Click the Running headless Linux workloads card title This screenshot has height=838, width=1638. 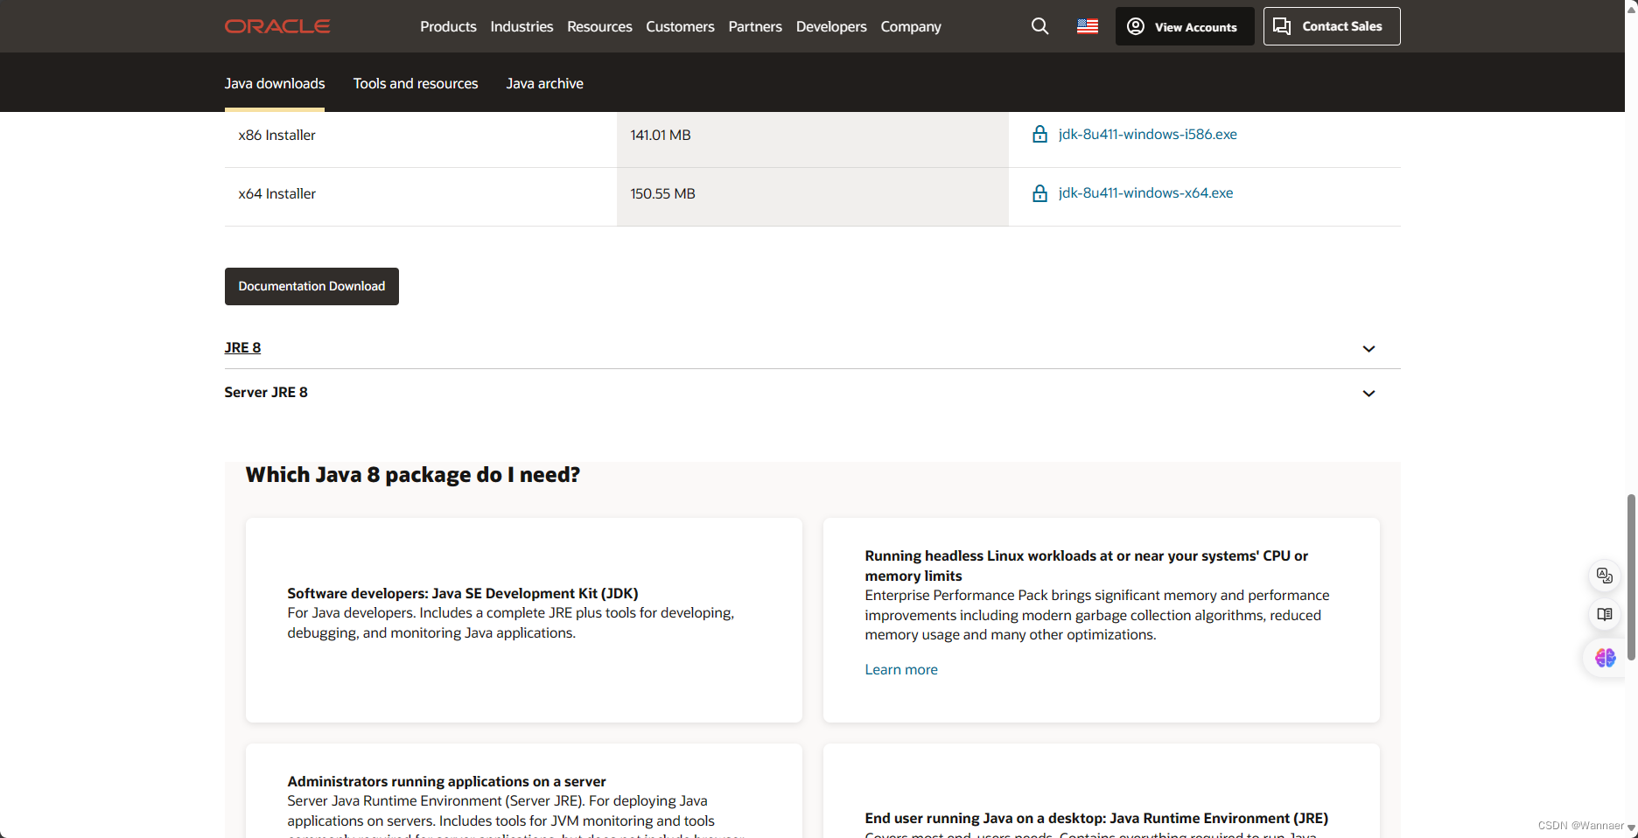(x=1086, y=565)
